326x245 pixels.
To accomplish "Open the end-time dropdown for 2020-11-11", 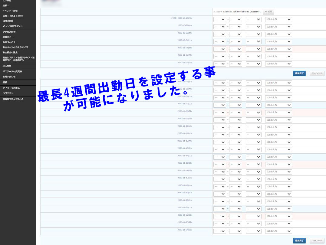I will (x=235, y=135).
